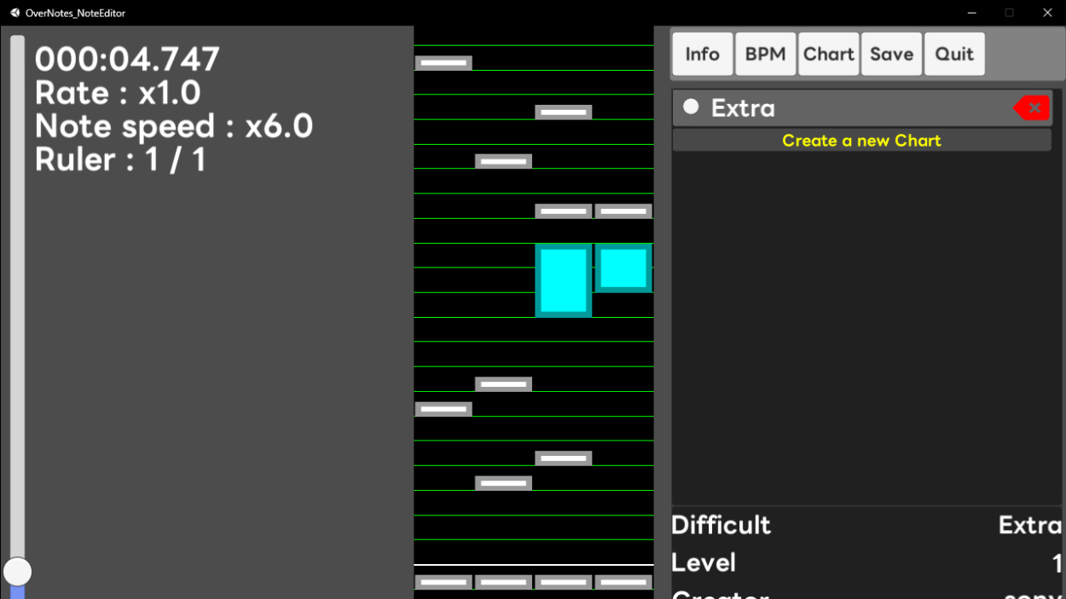
Task: Select the tall cyan long note
Action: point(563,280)
